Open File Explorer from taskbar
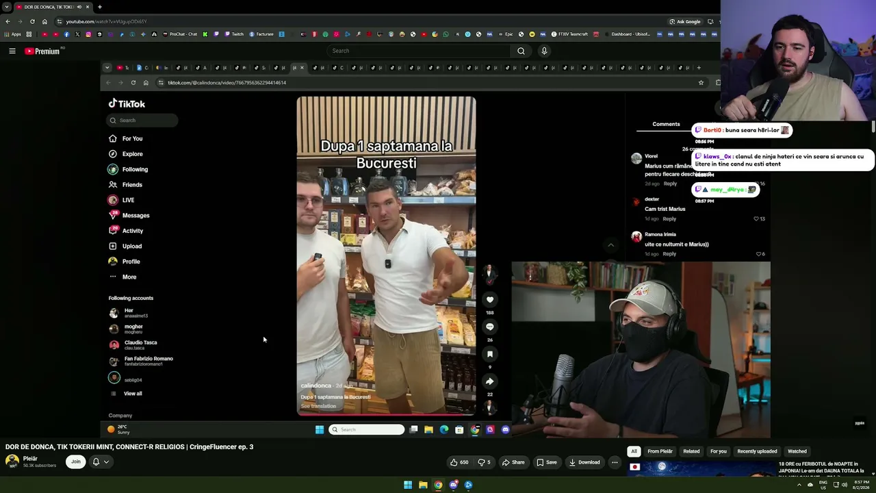 pos(423,485)
